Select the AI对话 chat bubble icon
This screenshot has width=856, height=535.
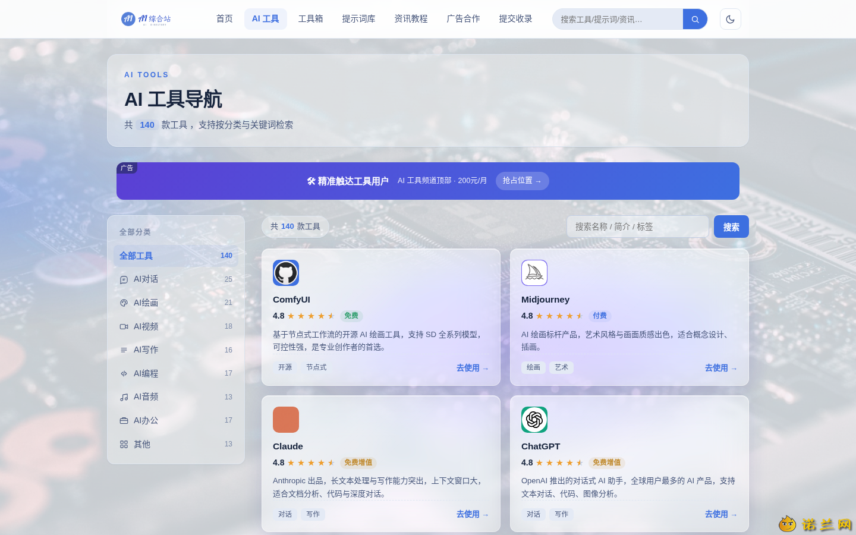point(124,279)
